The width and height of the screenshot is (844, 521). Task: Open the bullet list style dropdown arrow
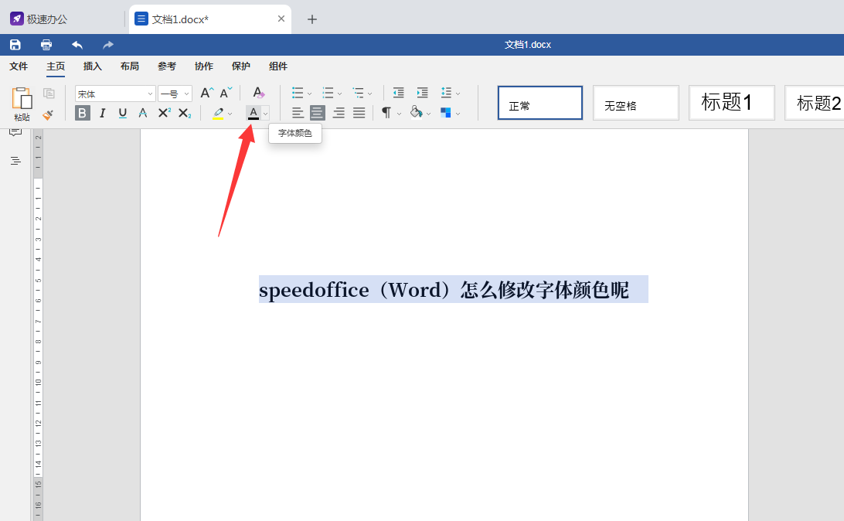click(309, 94)
